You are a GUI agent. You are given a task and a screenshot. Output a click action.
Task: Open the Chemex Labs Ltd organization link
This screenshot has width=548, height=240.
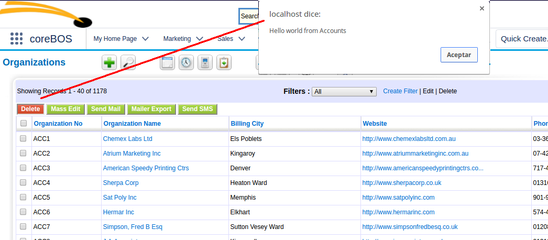click(127, 139)
